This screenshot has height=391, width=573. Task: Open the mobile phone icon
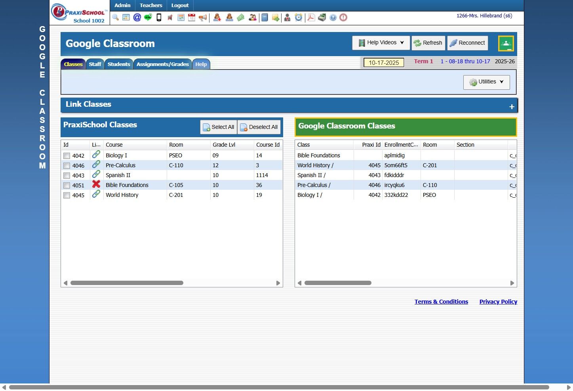click(x=159, y=17)
